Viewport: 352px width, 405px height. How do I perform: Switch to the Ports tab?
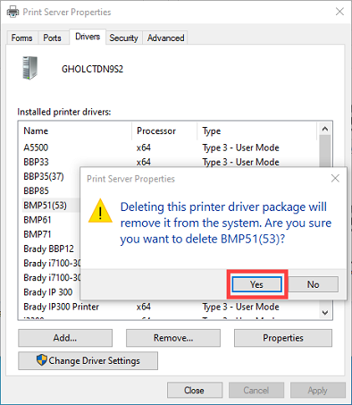click(x=53, y=38)
